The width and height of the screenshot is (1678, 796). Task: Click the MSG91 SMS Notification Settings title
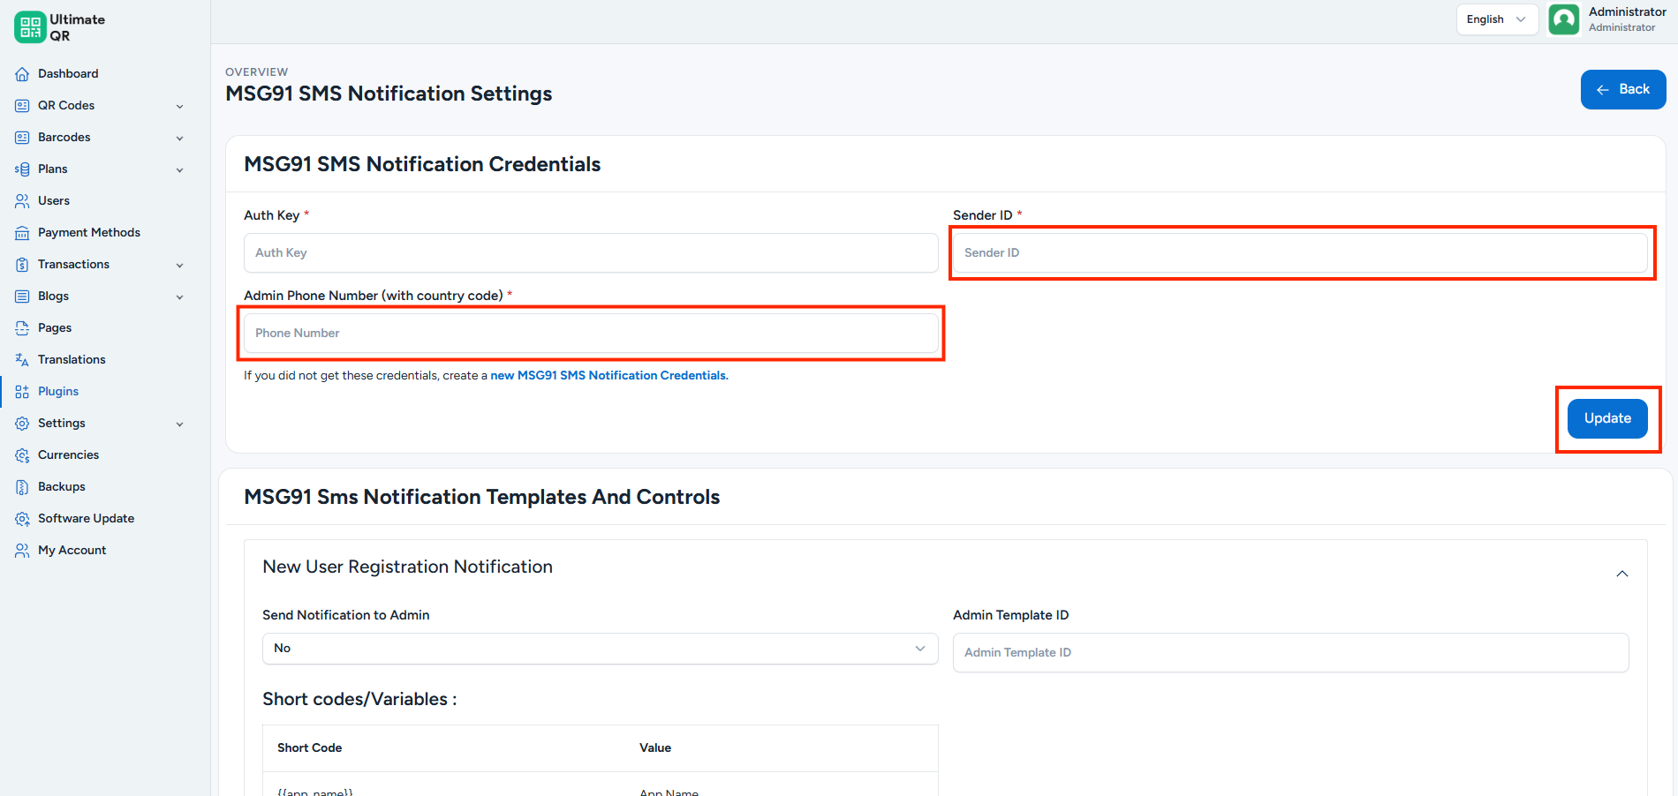(x=389, y=94)
